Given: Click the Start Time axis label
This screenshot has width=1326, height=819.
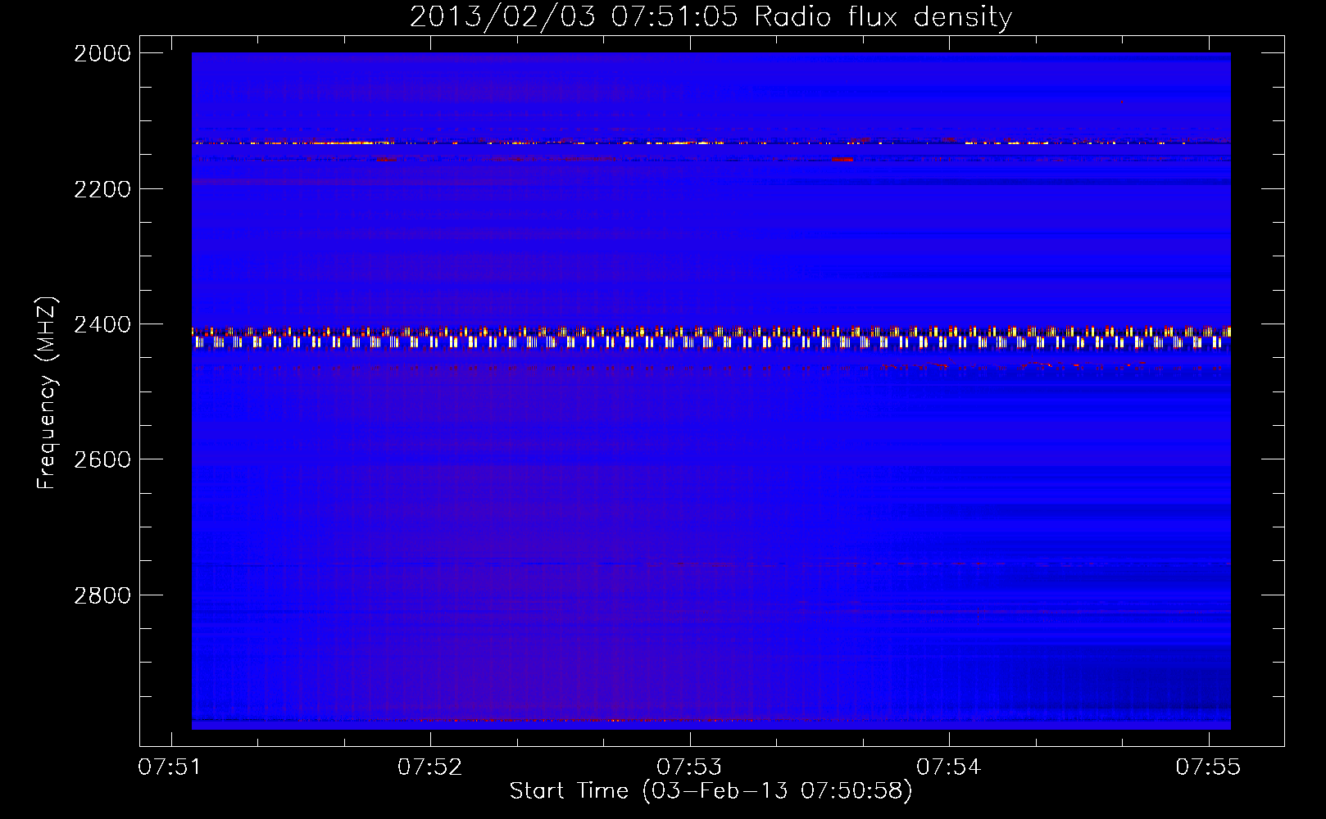Looking at the screenshot, I should [x=711, y=791].
